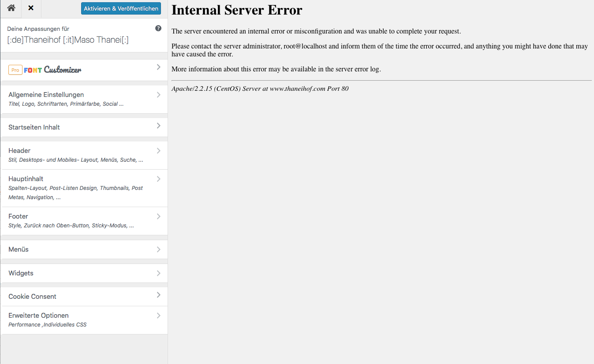594x364 pixels.
Task: Select the Menüs panel
Action: click(x=85, y=249)
